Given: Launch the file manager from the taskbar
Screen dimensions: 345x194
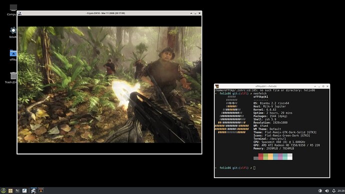Looking at the screenshot, I should pos(10,190).
